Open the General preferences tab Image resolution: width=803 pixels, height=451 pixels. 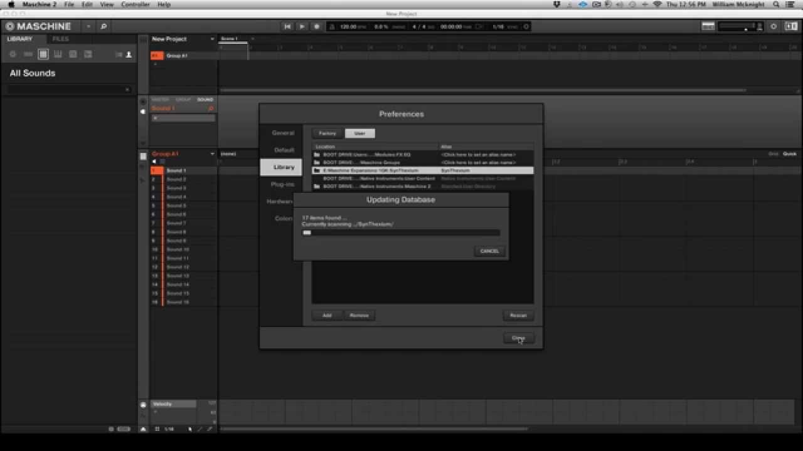tap(283, 133)
